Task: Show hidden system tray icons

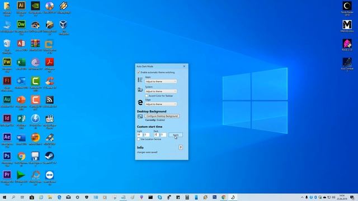Action: [302, 197]
